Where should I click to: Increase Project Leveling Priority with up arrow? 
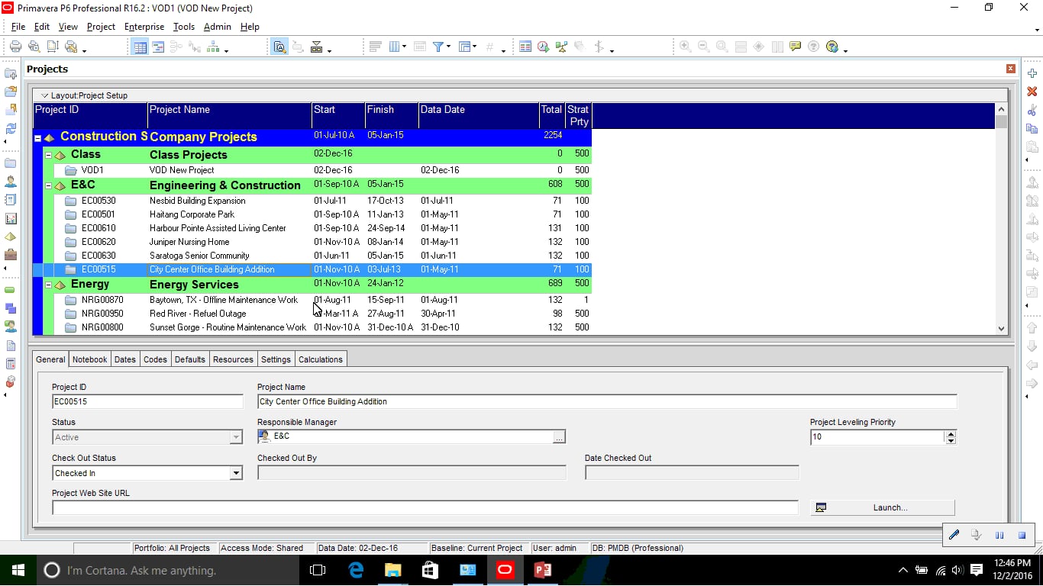tap(951, 433)
